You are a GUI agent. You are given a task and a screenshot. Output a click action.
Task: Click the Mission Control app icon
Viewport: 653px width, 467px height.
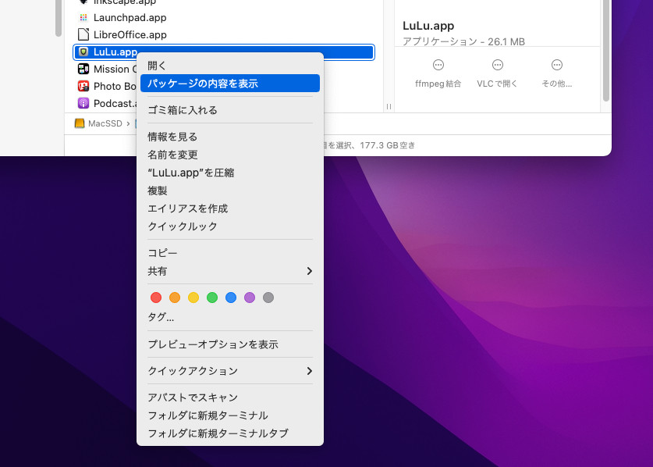click(83, 69)
